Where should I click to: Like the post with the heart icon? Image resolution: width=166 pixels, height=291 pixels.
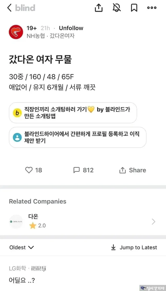[x=29, y=170]
